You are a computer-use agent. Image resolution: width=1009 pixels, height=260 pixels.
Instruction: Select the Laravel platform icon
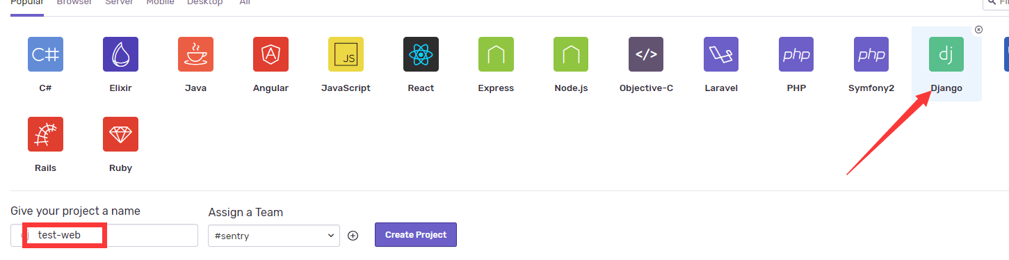click(x=721, y=54)
